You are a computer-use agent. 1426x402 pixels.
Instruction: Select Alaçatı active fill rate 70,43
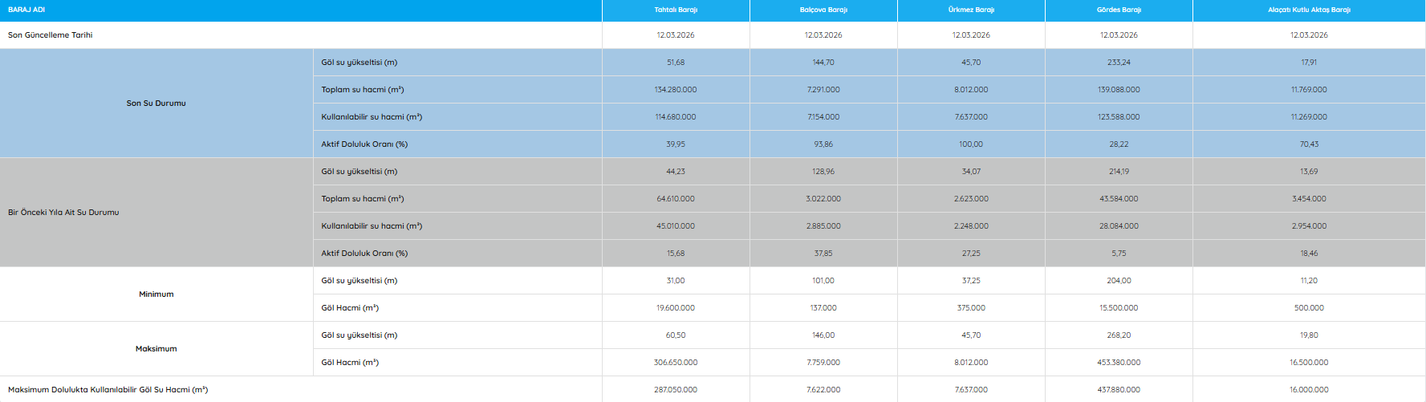[1309, 144]
